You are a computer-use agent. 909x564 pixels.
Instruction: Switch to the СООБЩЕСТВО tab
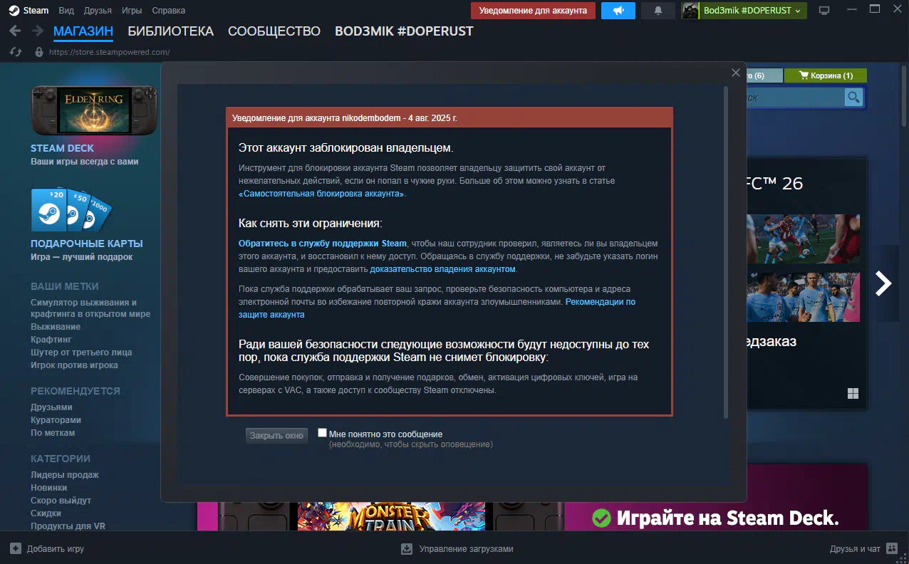pos(274,31)
